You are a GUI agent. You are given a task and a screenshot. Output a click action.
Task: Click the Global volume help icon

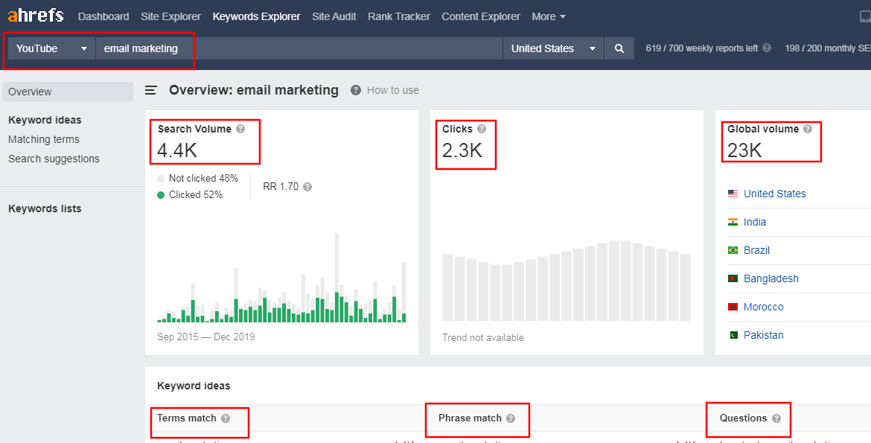point(807,128)
